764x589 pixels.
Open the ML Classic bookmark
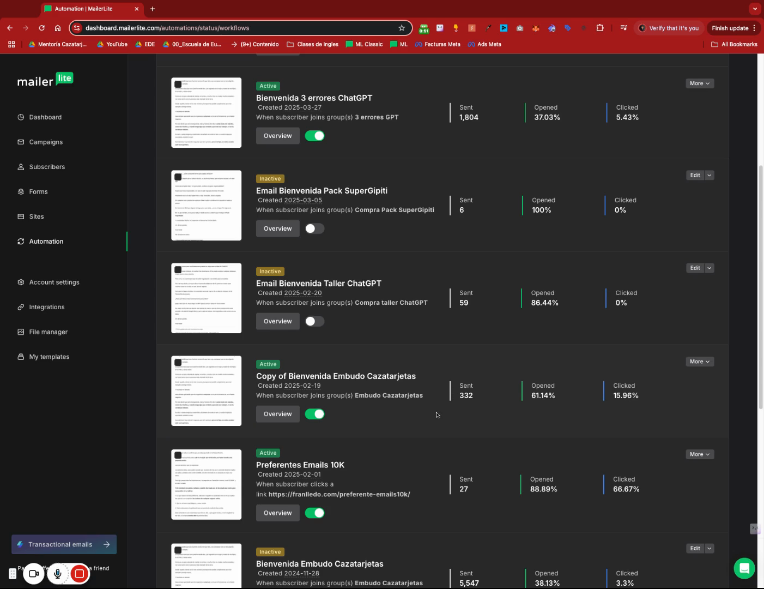364,44
